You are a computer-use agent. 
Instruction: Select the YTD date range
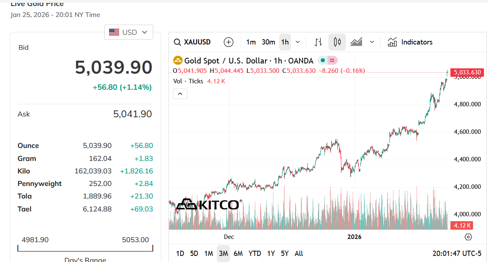coord(255,254)
